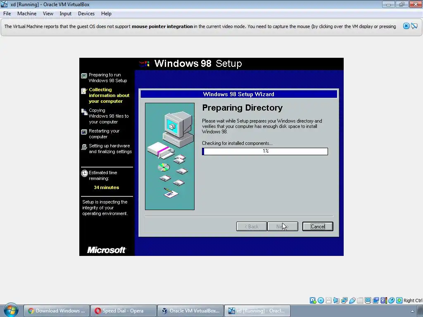Click the 34 minutes estimated time text

tap(106, 187)
